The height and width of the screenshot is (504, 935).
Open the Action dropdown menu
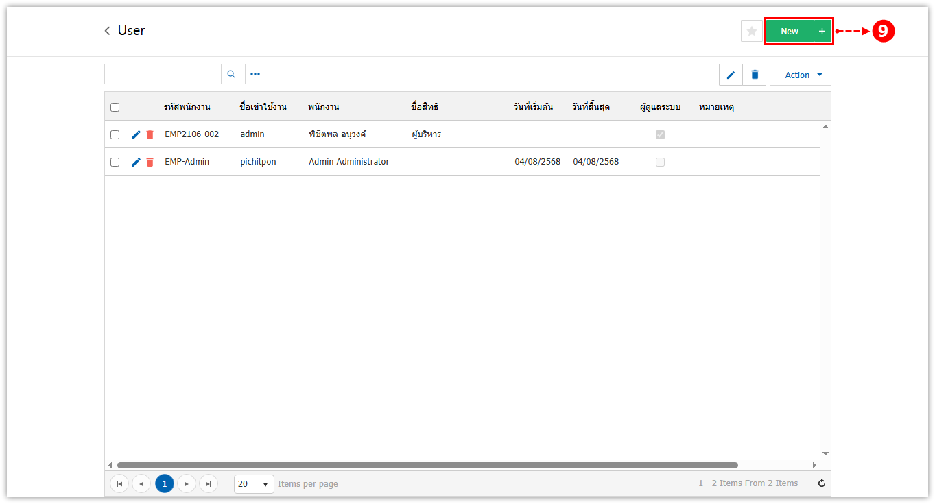pos(800,75)
